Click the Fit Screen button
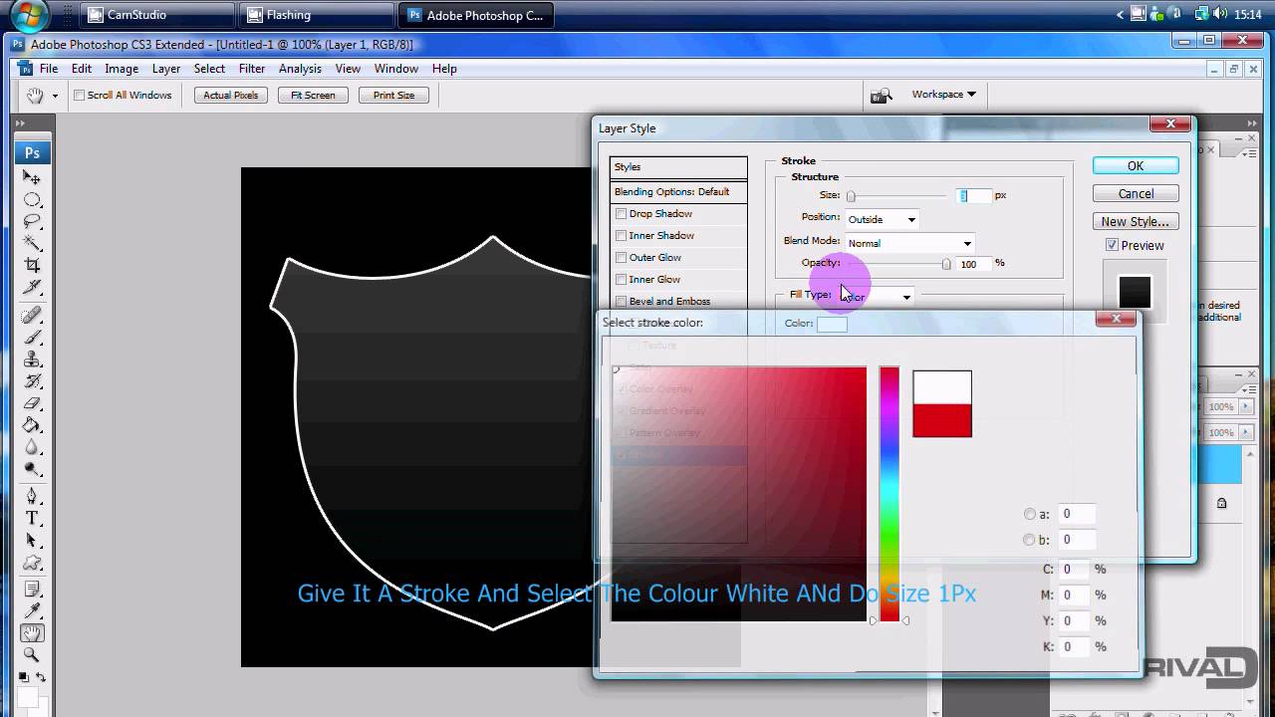The height and width of the screenshot is (717, 1275). click(x=313, y=96)
